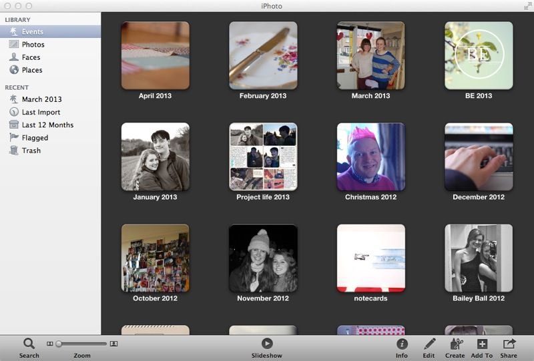Select the Bailey Ball 2012 event thumbnail
534x361 pixels.
point(479,258)
